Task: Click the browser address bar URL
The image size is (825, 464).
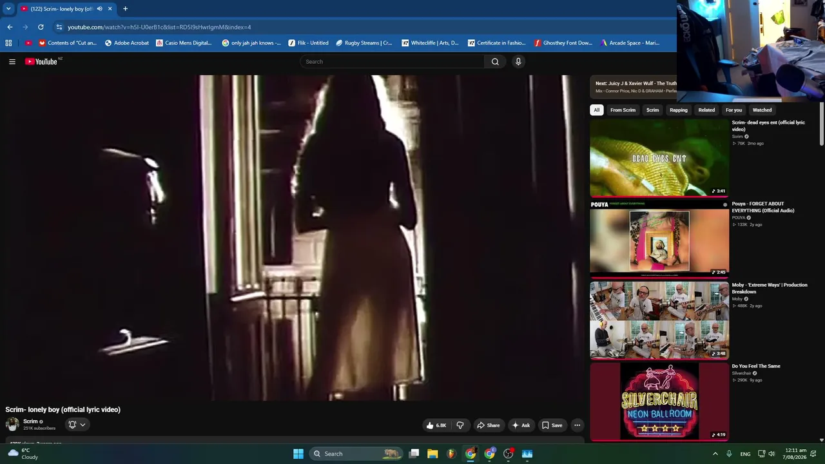Action: pos(159,27)
